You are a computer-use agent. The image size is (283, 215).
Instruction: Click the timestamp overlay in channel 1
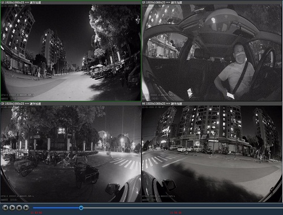12,6
